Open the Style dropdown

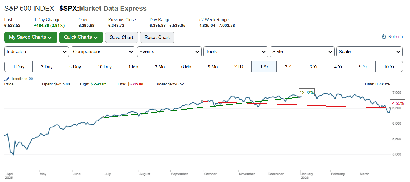pos(302,52)
